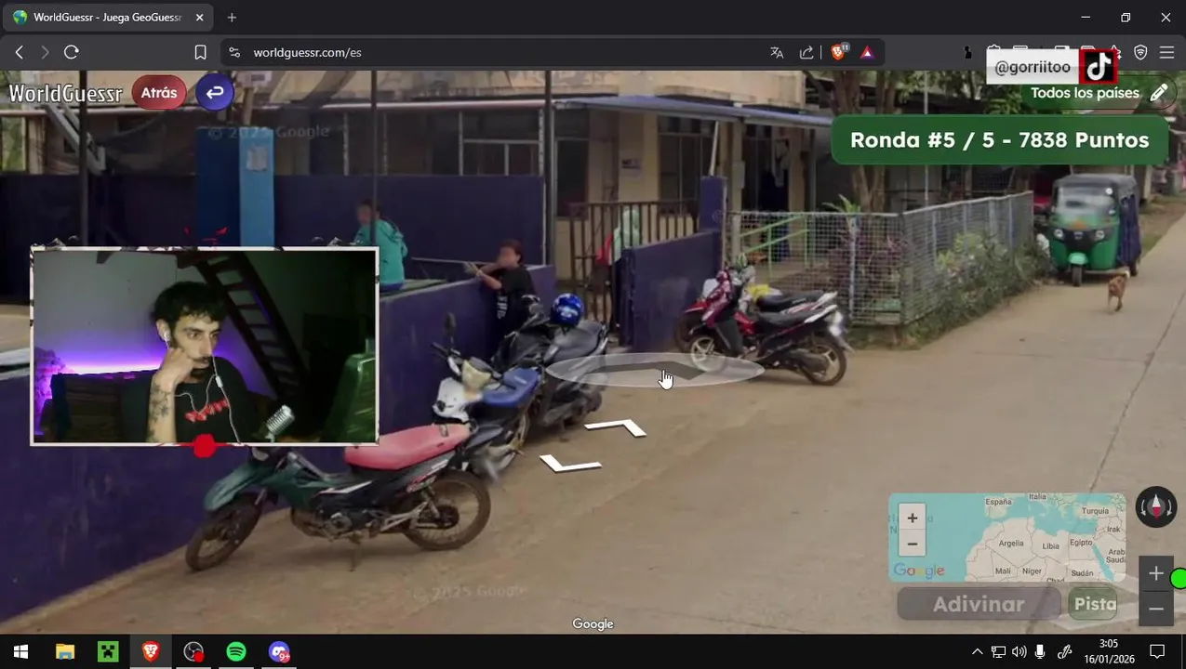Click the Street View compass
The width and height of the screenshot is (1186, 669).
click(1156, 507)
